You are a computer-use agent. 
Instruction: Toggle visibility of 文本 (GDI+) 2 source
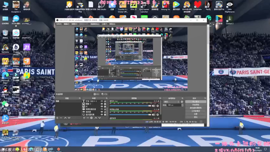tap(102, 101)
